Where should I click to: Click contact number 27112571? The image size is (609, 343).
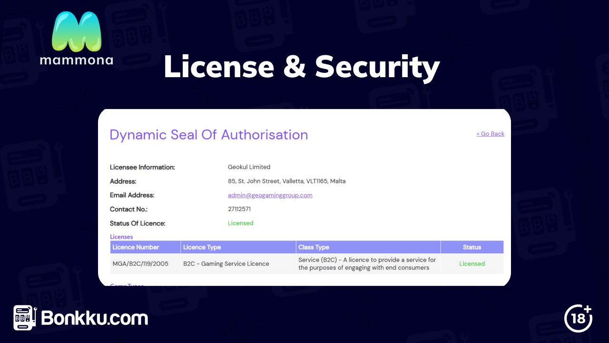(x=239, y=209)
